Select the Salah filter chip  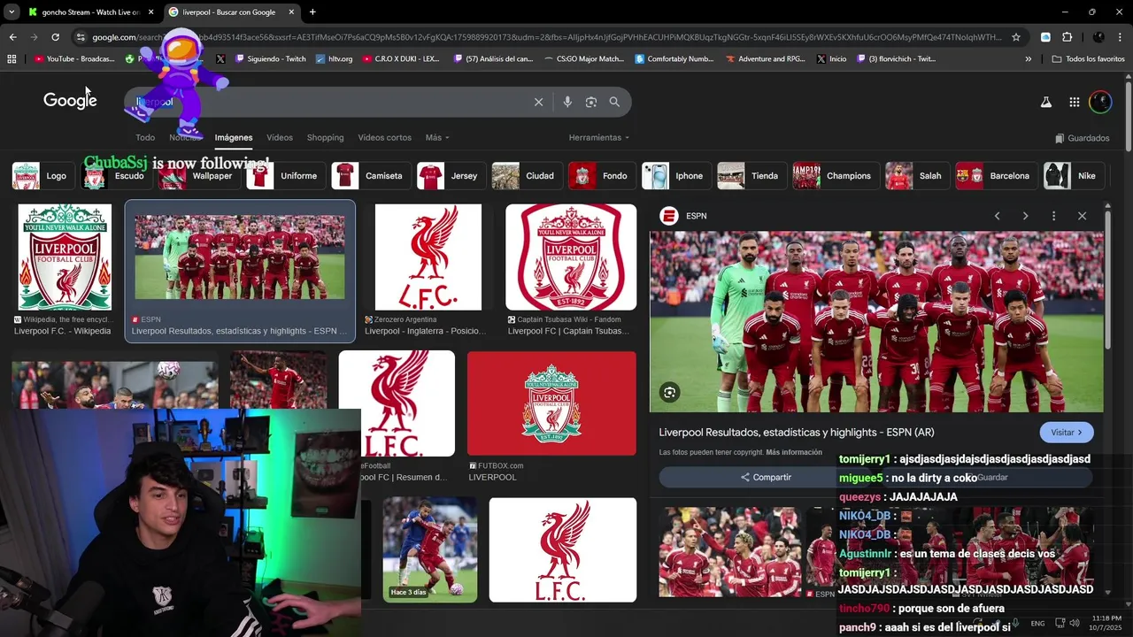916,176
